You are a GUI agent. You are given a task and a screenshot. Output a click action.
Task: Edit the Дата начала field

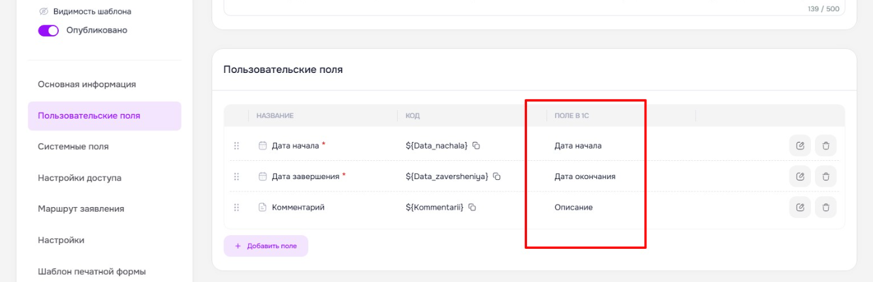pyautogui.click(x=800, y=145)
